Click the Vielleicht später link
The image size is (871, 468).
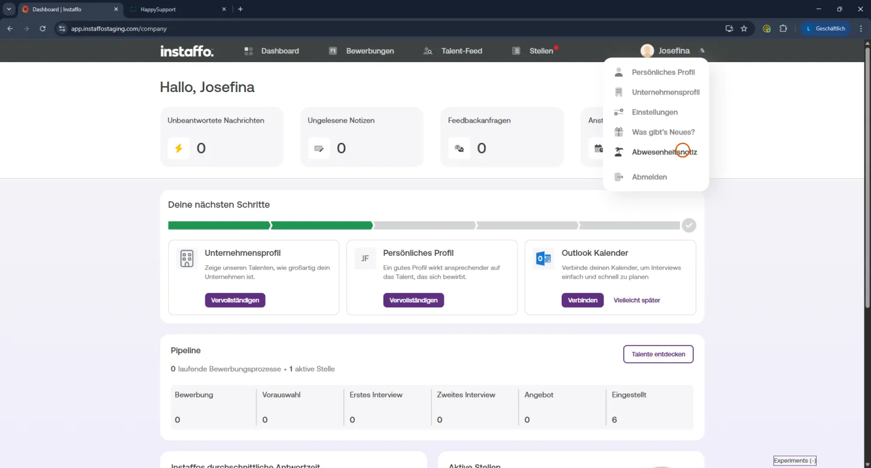(x=636, y=300)
